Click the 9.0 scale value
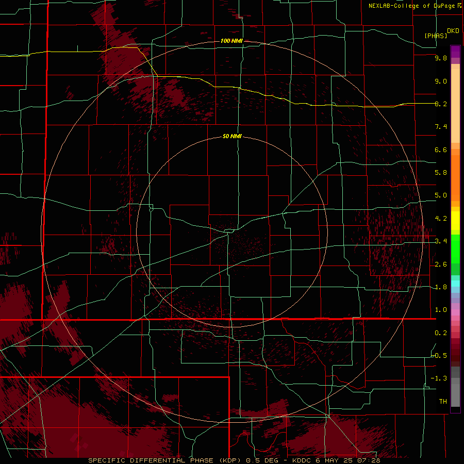 tap(441, 81)
